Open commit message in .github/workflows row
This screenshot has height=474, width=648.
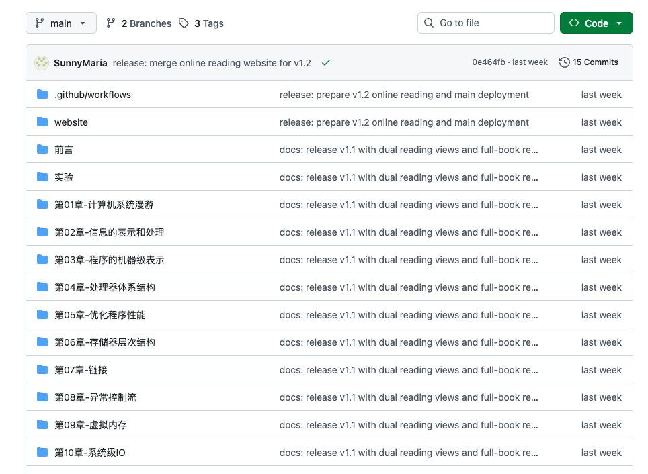[x=404, y=95]
